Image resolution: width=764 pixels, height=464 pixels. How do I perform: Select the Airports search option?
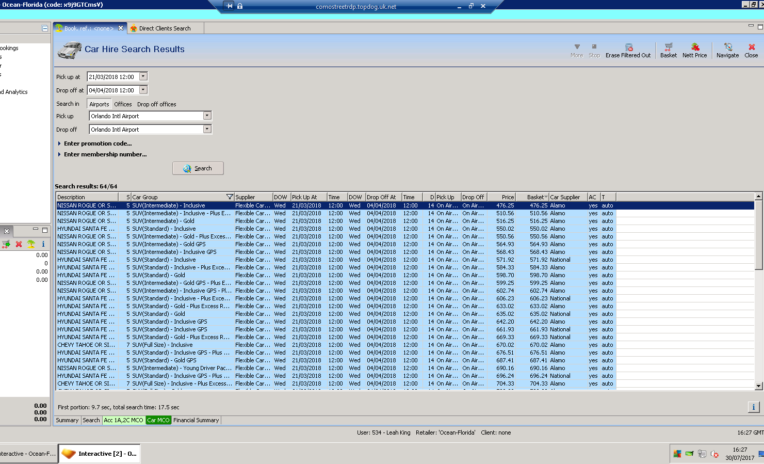point(99,104)
